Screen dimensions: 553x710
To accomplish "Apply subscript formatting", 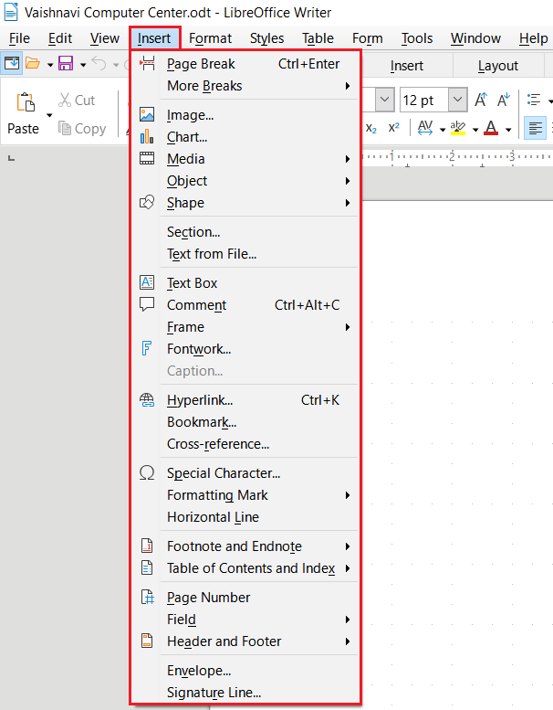I will click(370, 129).
